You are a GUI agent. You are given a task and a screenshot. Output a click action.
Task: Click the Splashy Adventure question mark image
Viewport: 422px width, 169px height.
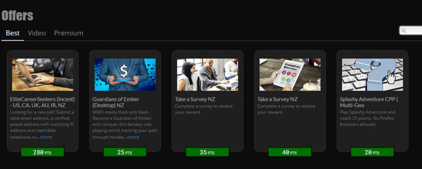point(373,75)
